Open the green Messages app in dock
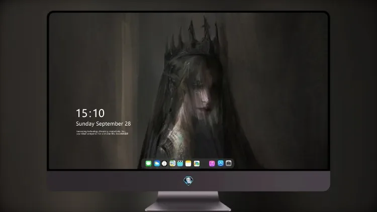377x212 pixels. click(148, 163)
